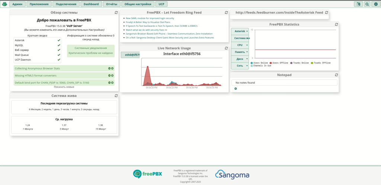Image resolution: width=381 pixels, height=185 pixels.
Task: Dismiss Missing HTML5 format converters with x icon
Action: coord(112,75)
